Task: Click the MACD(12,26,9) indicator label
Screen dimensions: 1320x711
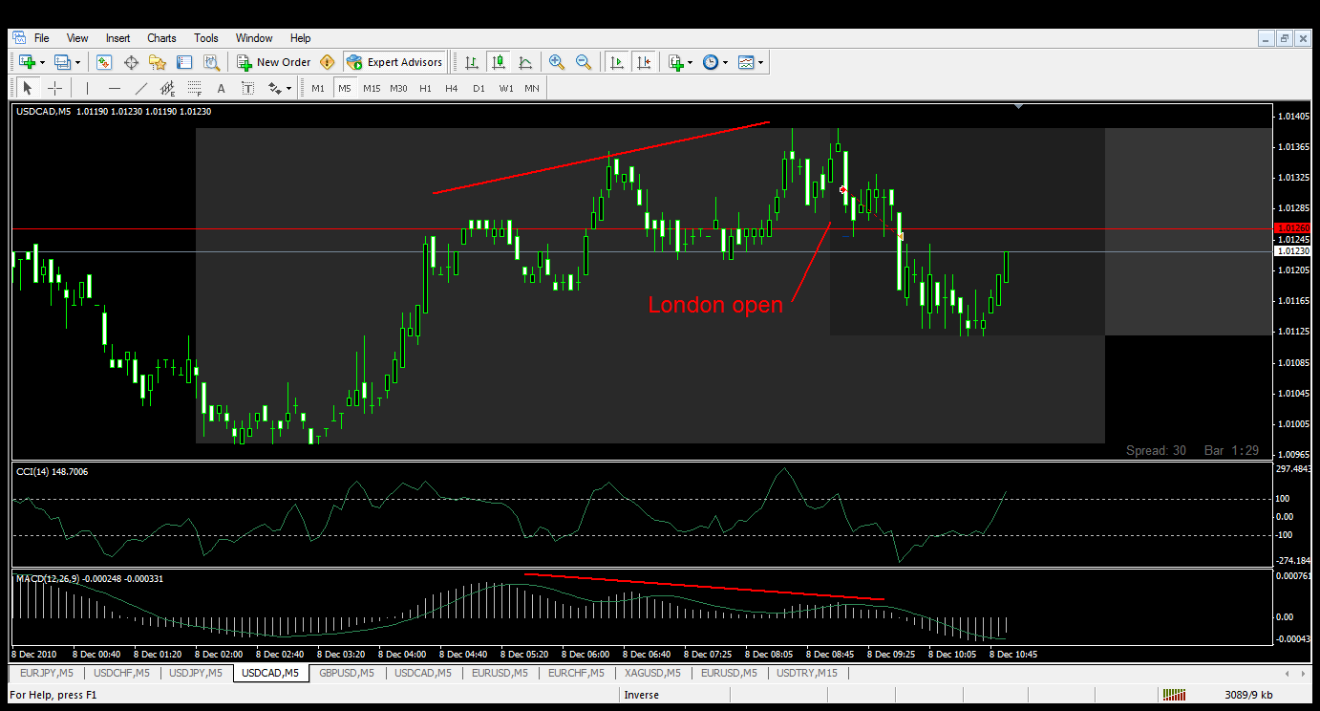Action: coord(90,578)
